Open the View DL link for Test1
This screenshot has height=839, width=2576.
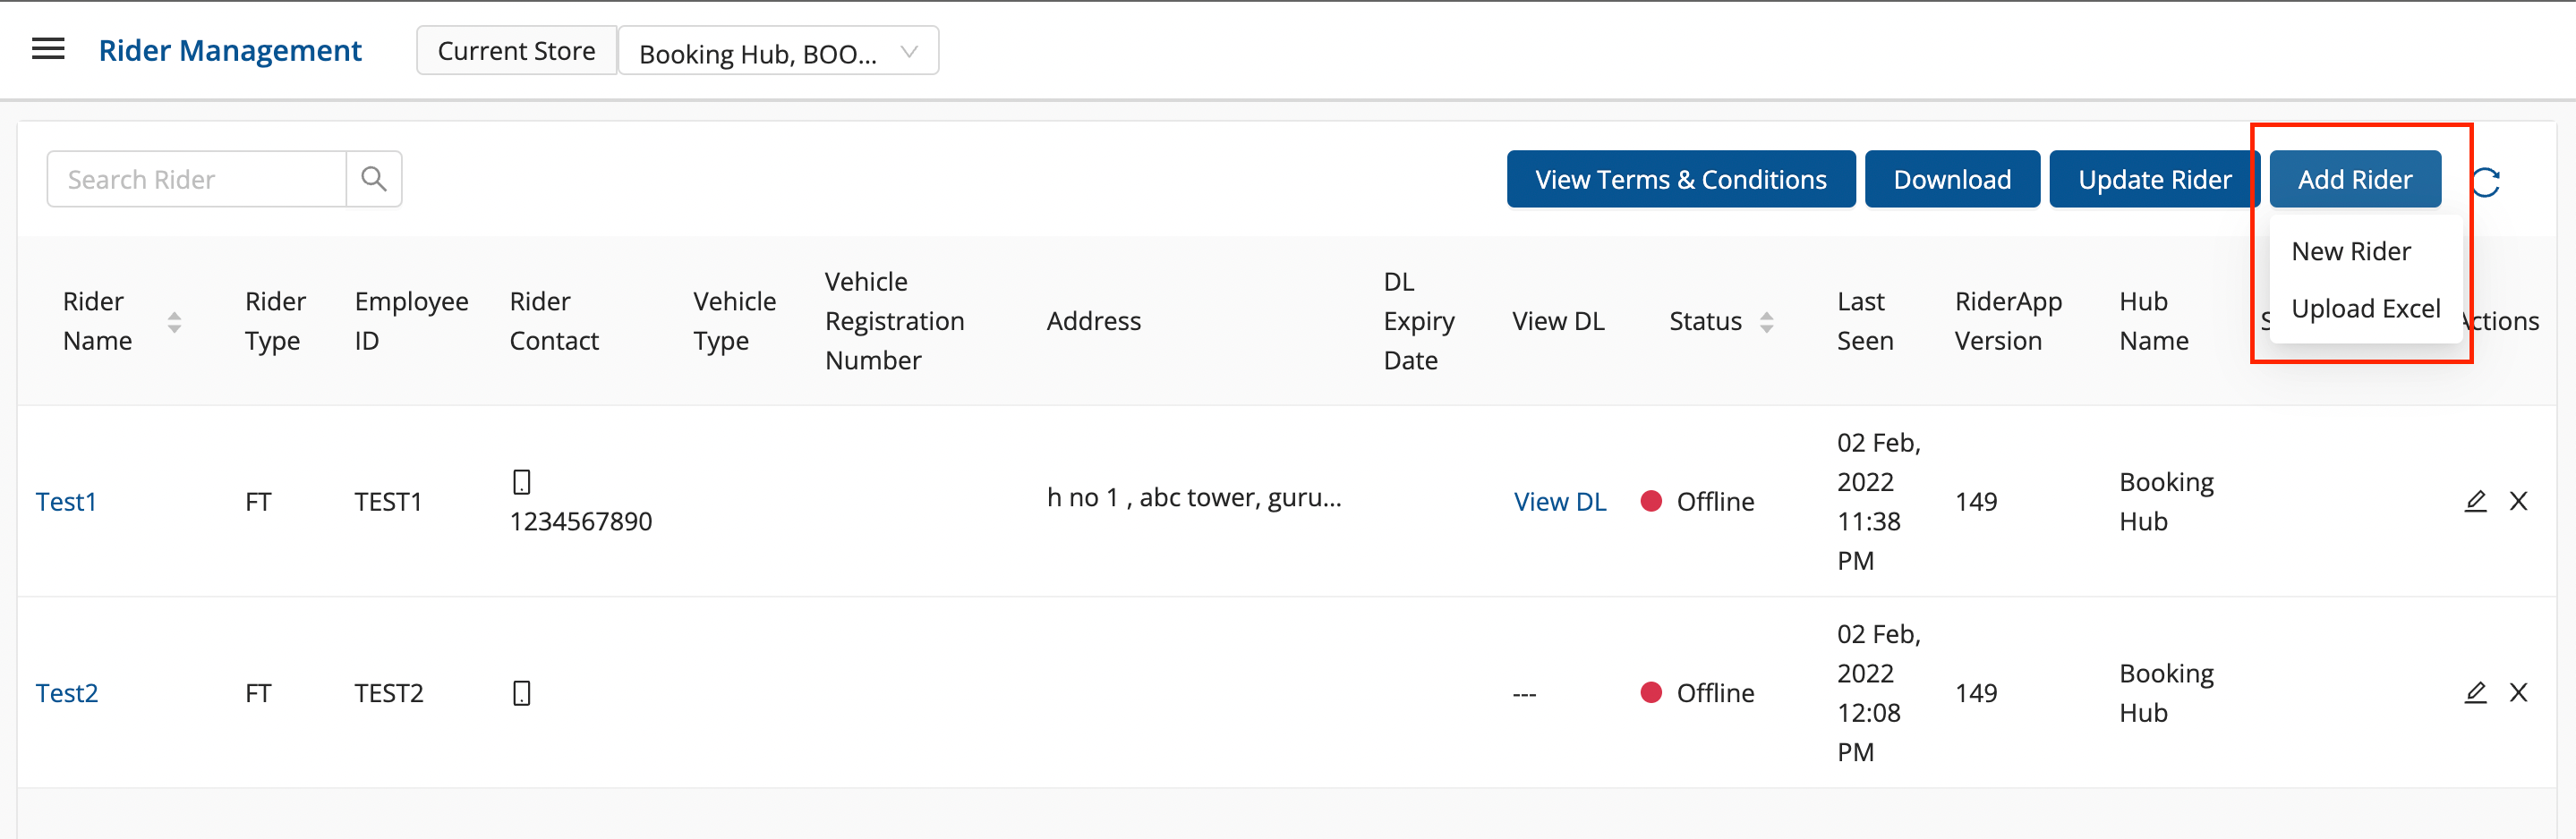(x=1559, y=502)
